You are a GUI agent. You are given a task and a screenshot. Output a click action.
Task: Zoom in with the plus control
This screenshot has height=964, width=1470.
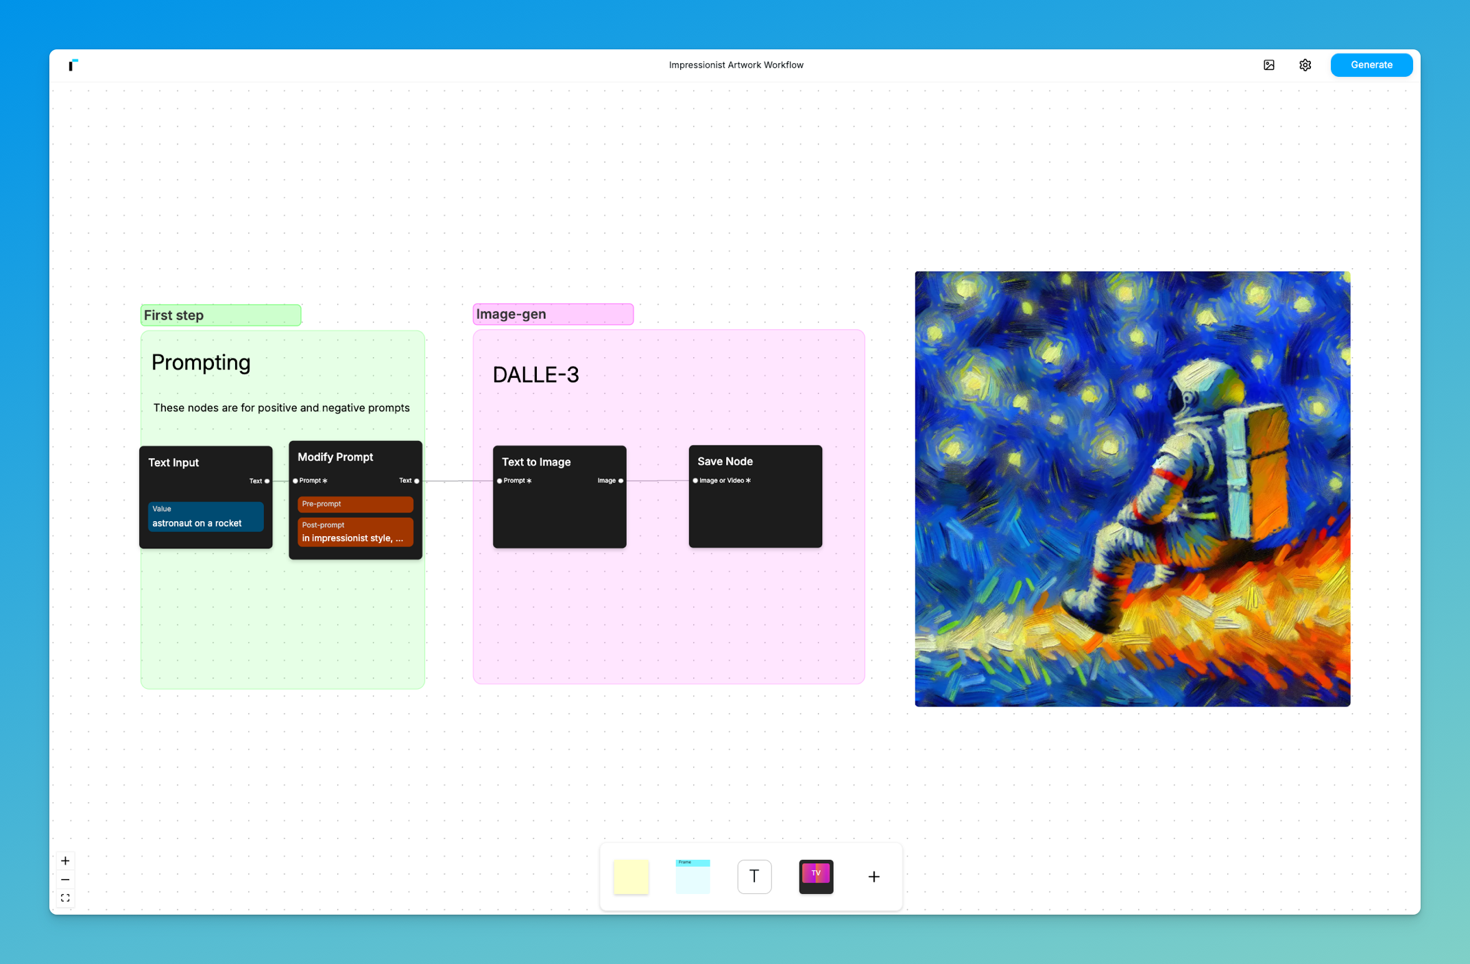65,860
